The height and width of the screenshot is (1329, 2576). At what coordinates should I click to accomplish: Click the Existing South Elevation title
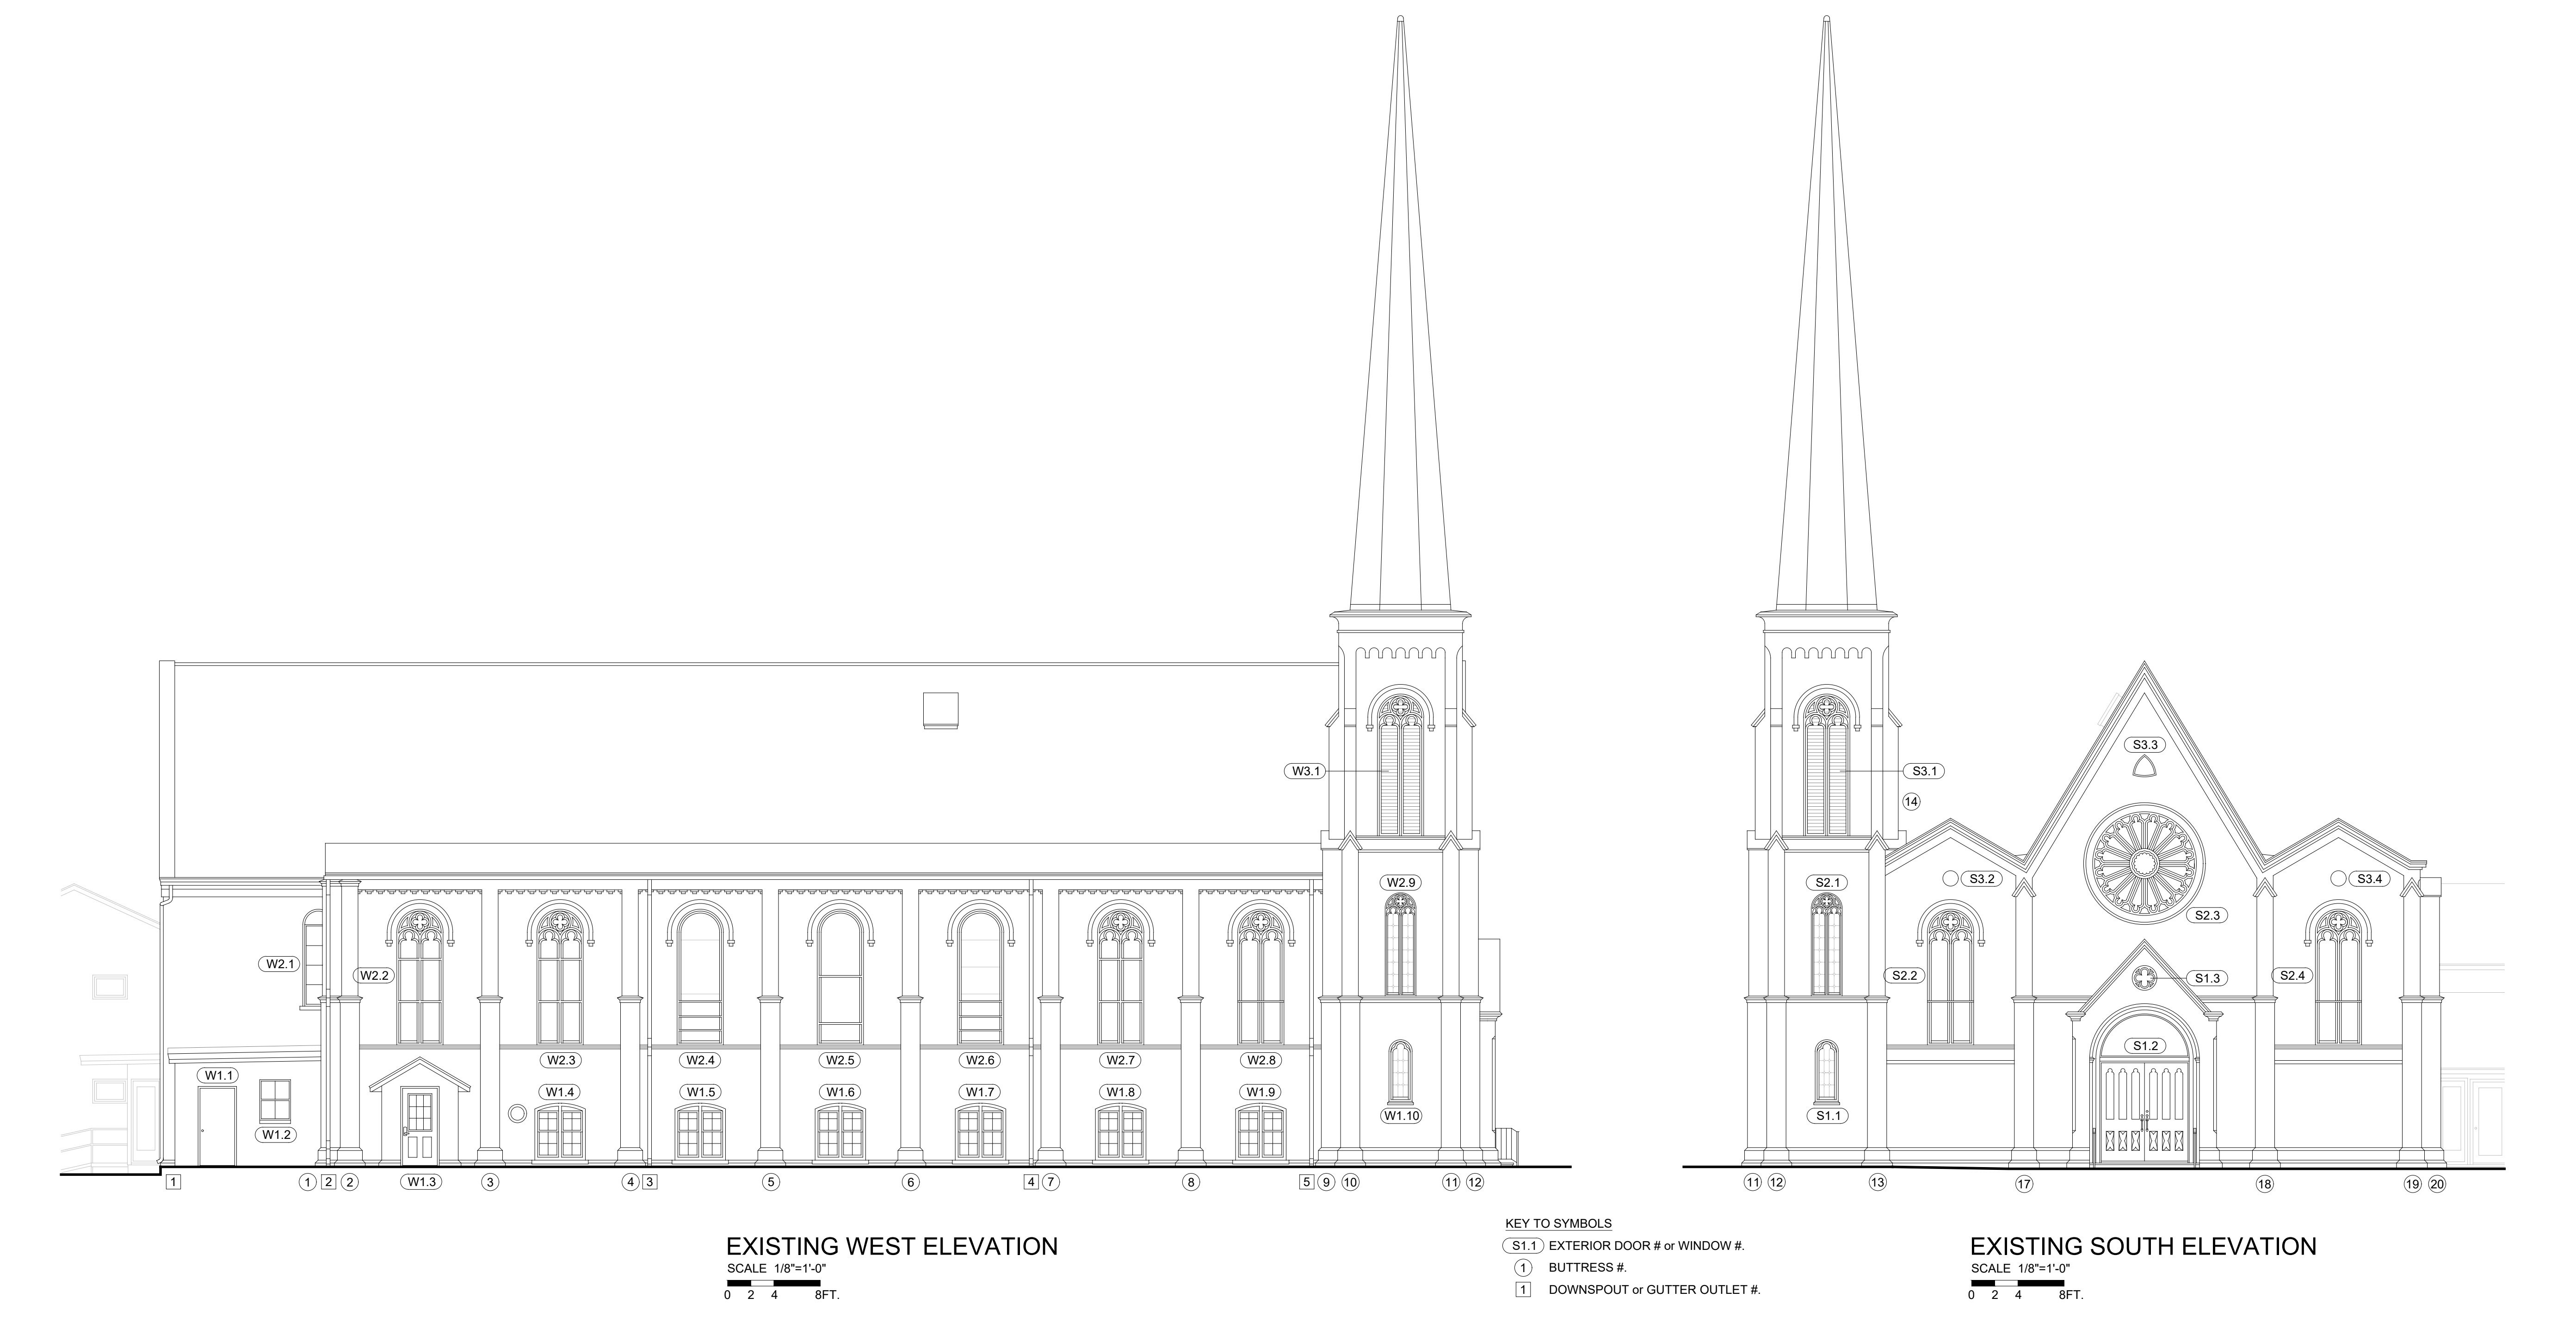point(2143,1246)
